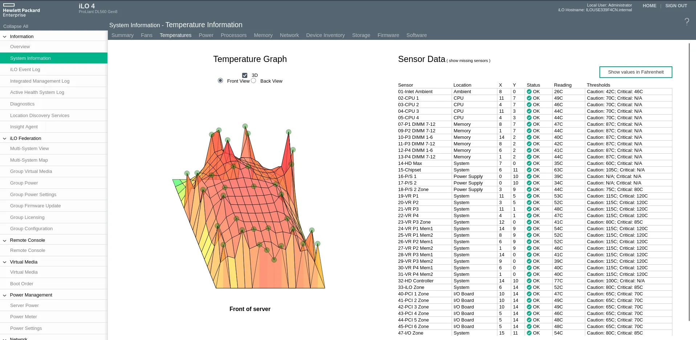The height and width of the screenshot is (340, 696).
Task: Open the Firmware tab
Action: click(x=388, y=35)
